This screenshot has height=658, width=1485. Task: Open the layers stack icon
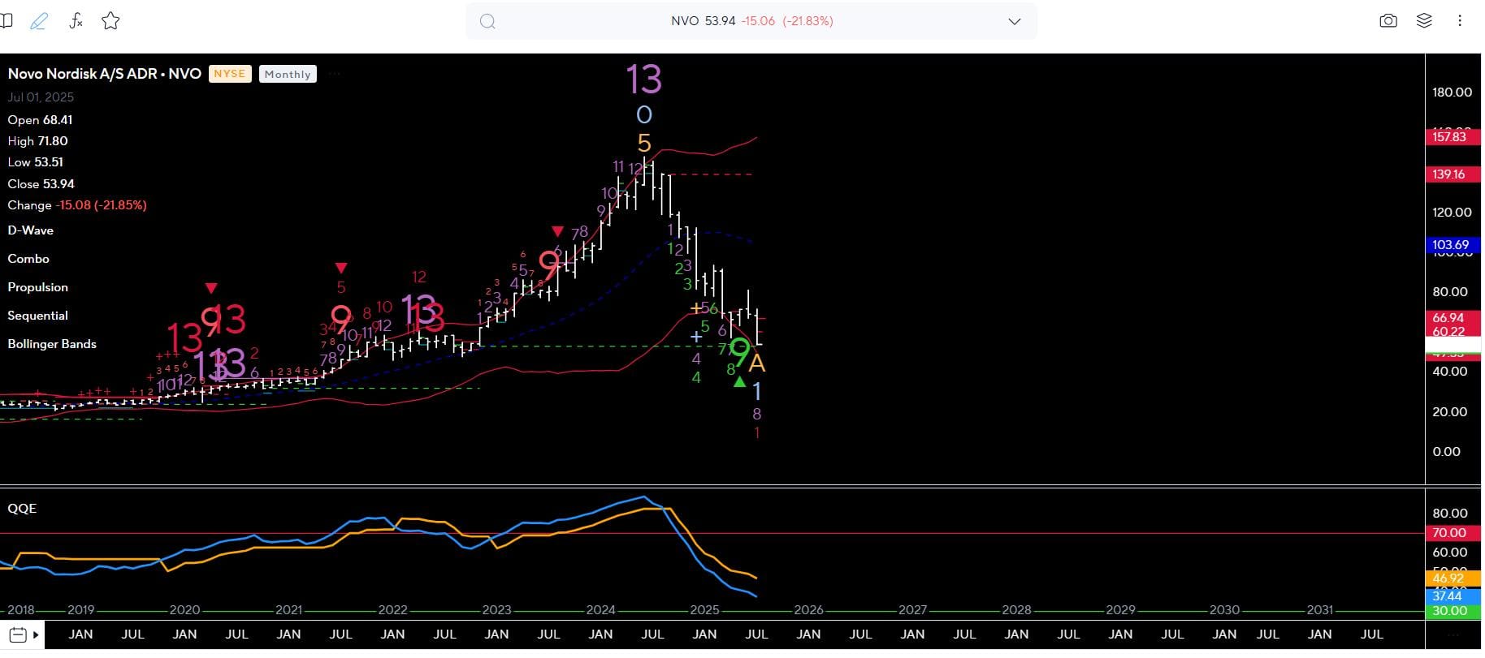[x=1424, y=21]
